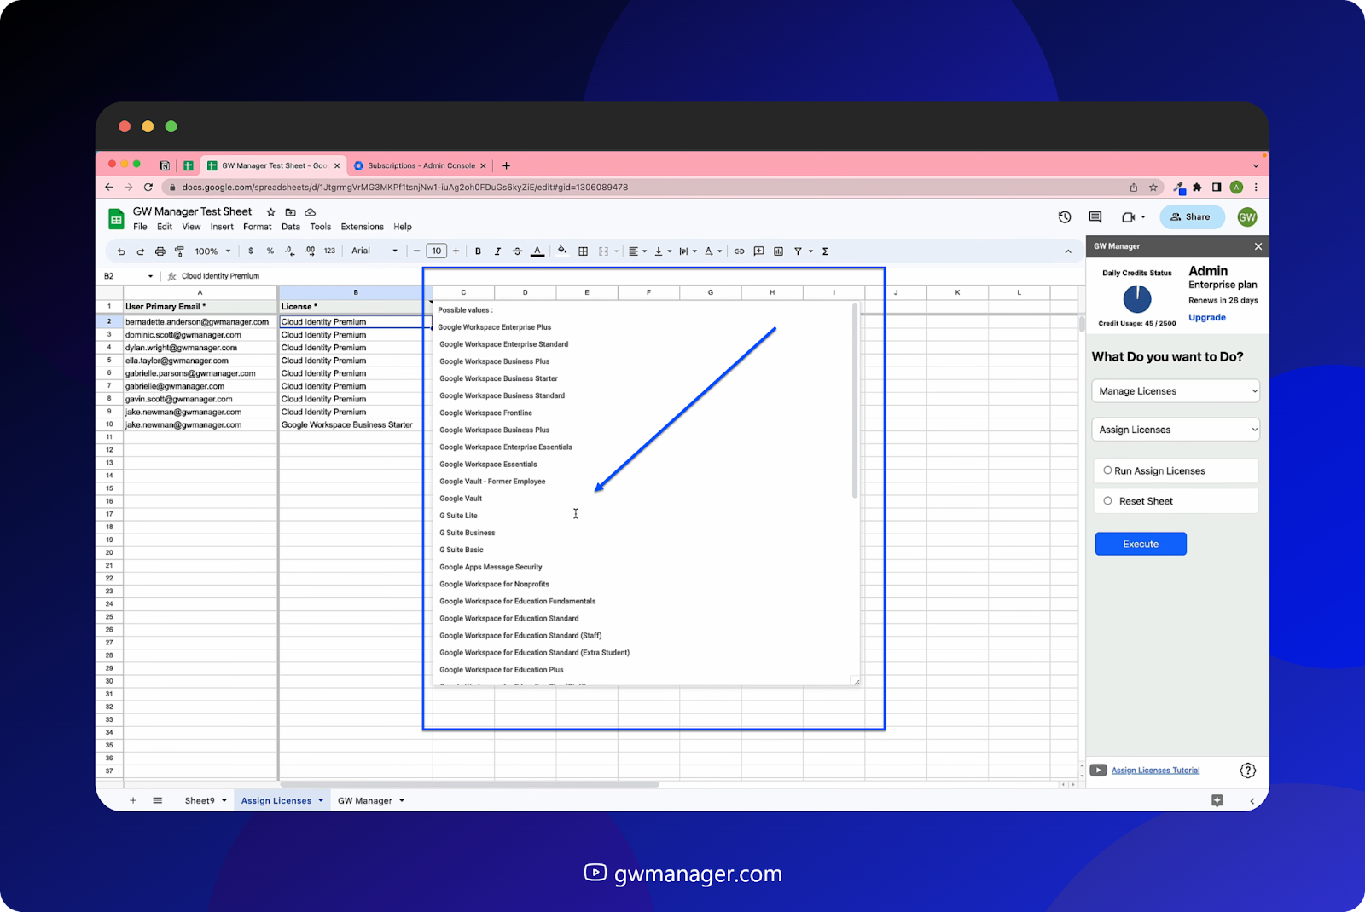The image size is (1365, 912).
Task: Increase font size with plus button
Action: pos(456,251)
